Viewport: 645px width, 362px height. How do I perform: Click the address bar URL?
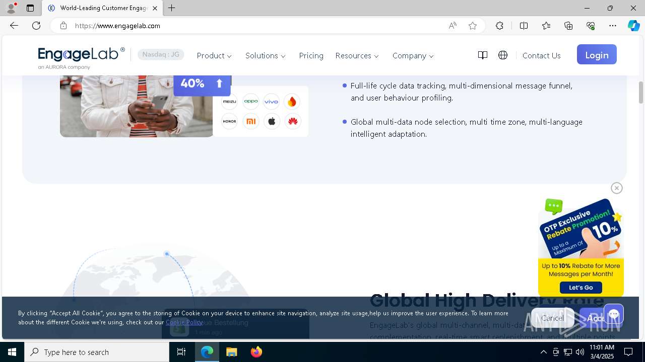coord(117,26)
